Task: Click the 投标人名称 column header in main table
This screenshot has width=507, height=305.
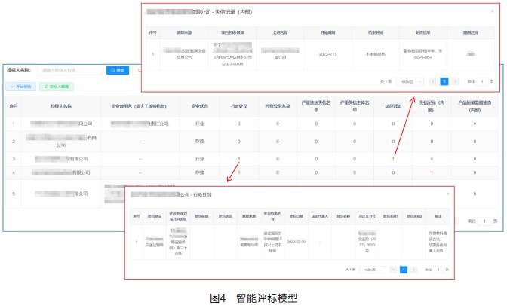Action: pos(61,106)
